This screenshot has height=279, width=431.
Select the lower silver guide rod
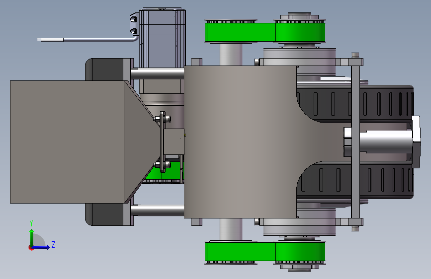coord(158,210)
